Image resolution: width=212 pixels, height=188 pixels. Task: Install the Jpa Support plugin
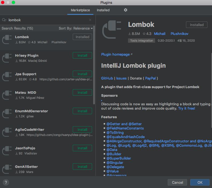point(82,74)
